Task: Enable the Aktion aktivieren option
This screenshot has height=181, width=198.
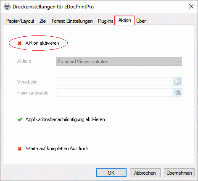Action: 38,43
